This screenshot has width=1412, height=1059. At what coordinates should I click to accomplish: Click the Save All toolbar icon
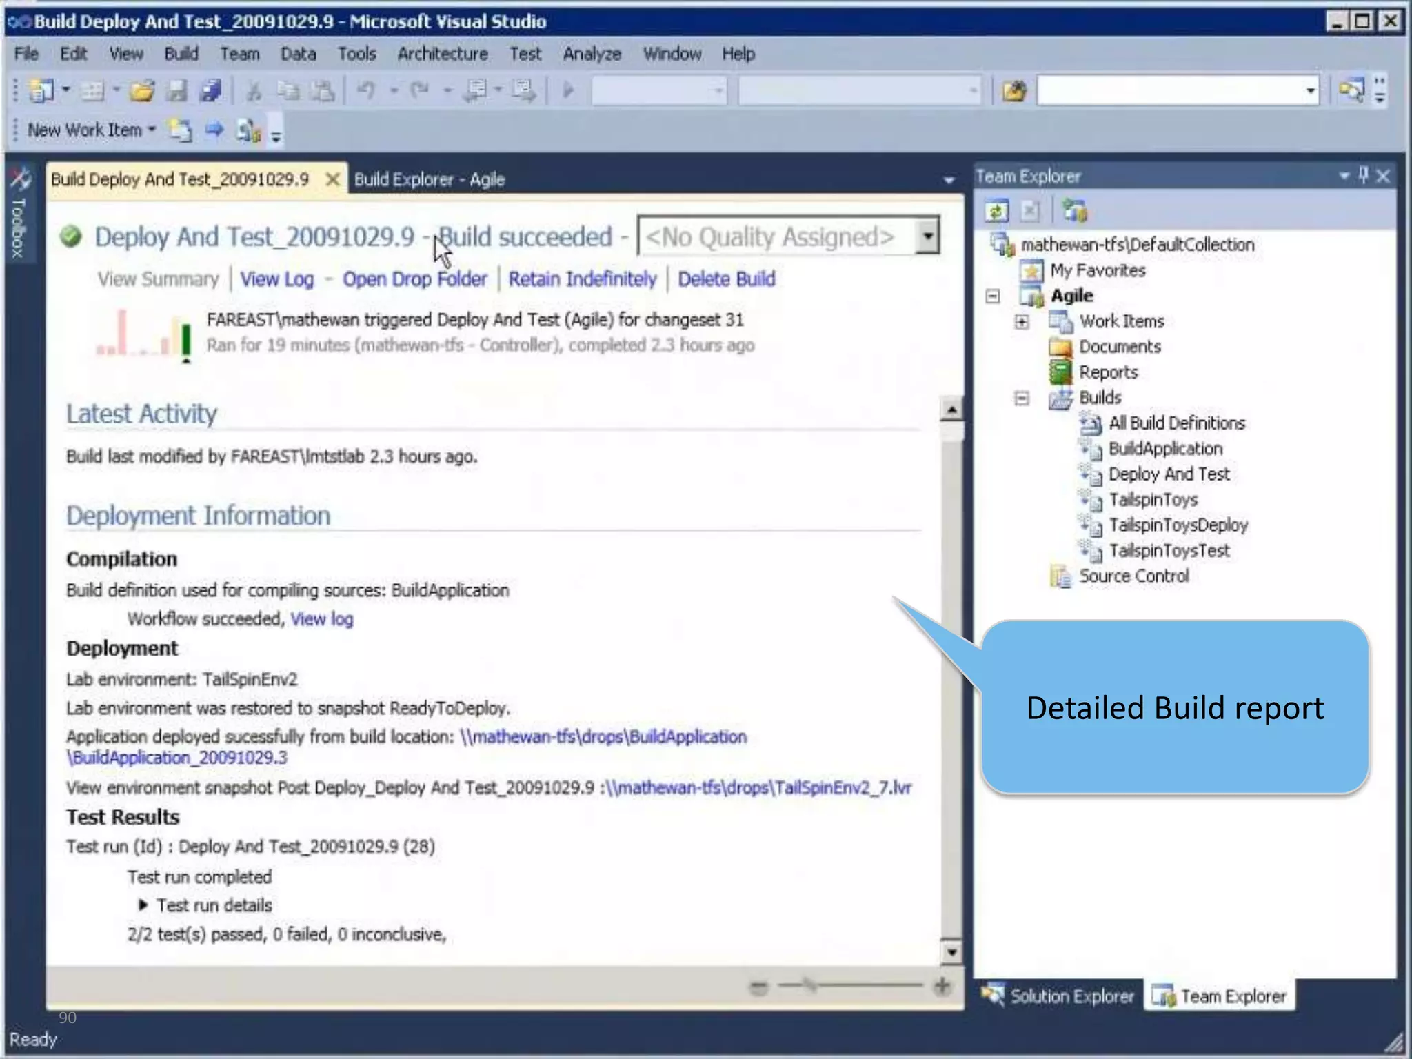coord(210,90)
